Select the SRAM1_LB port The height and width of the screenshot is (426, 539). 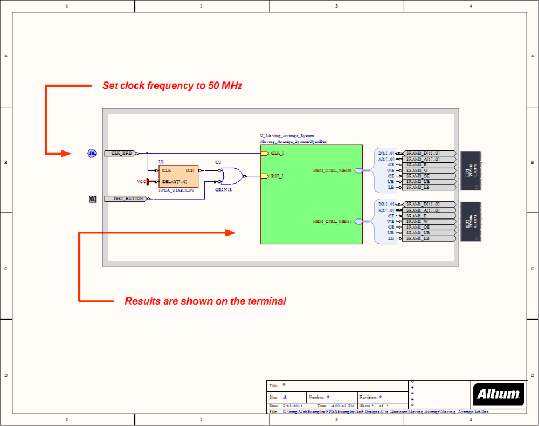click(x=430, y=238)
